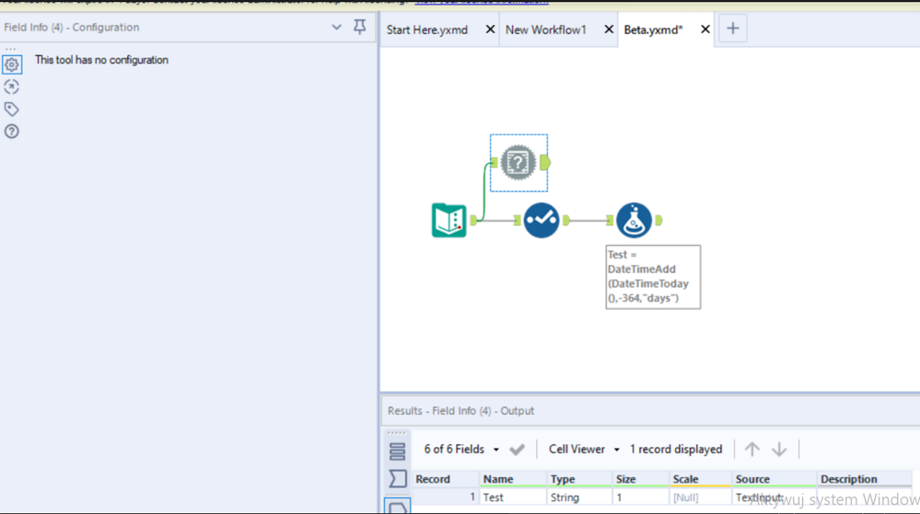The image size is (920, 514).
Task: Open the 6 of 6 Fields dropdown
Action: 461,450
